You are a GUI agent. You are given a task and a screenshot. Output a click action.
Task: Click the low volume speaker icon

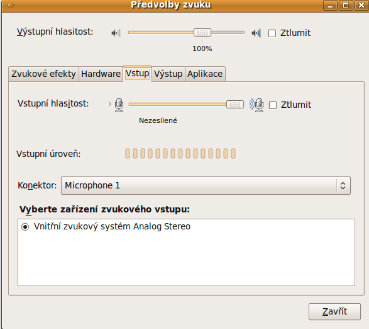[116, 33]
